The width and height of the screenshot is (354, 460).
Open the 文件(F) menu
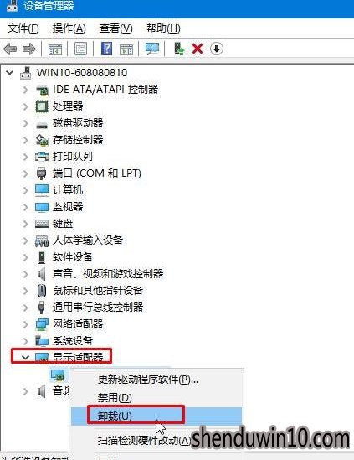[x=23, y=28]
